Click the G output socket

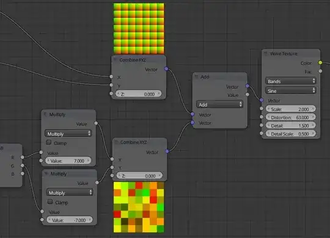pos(23,166)
